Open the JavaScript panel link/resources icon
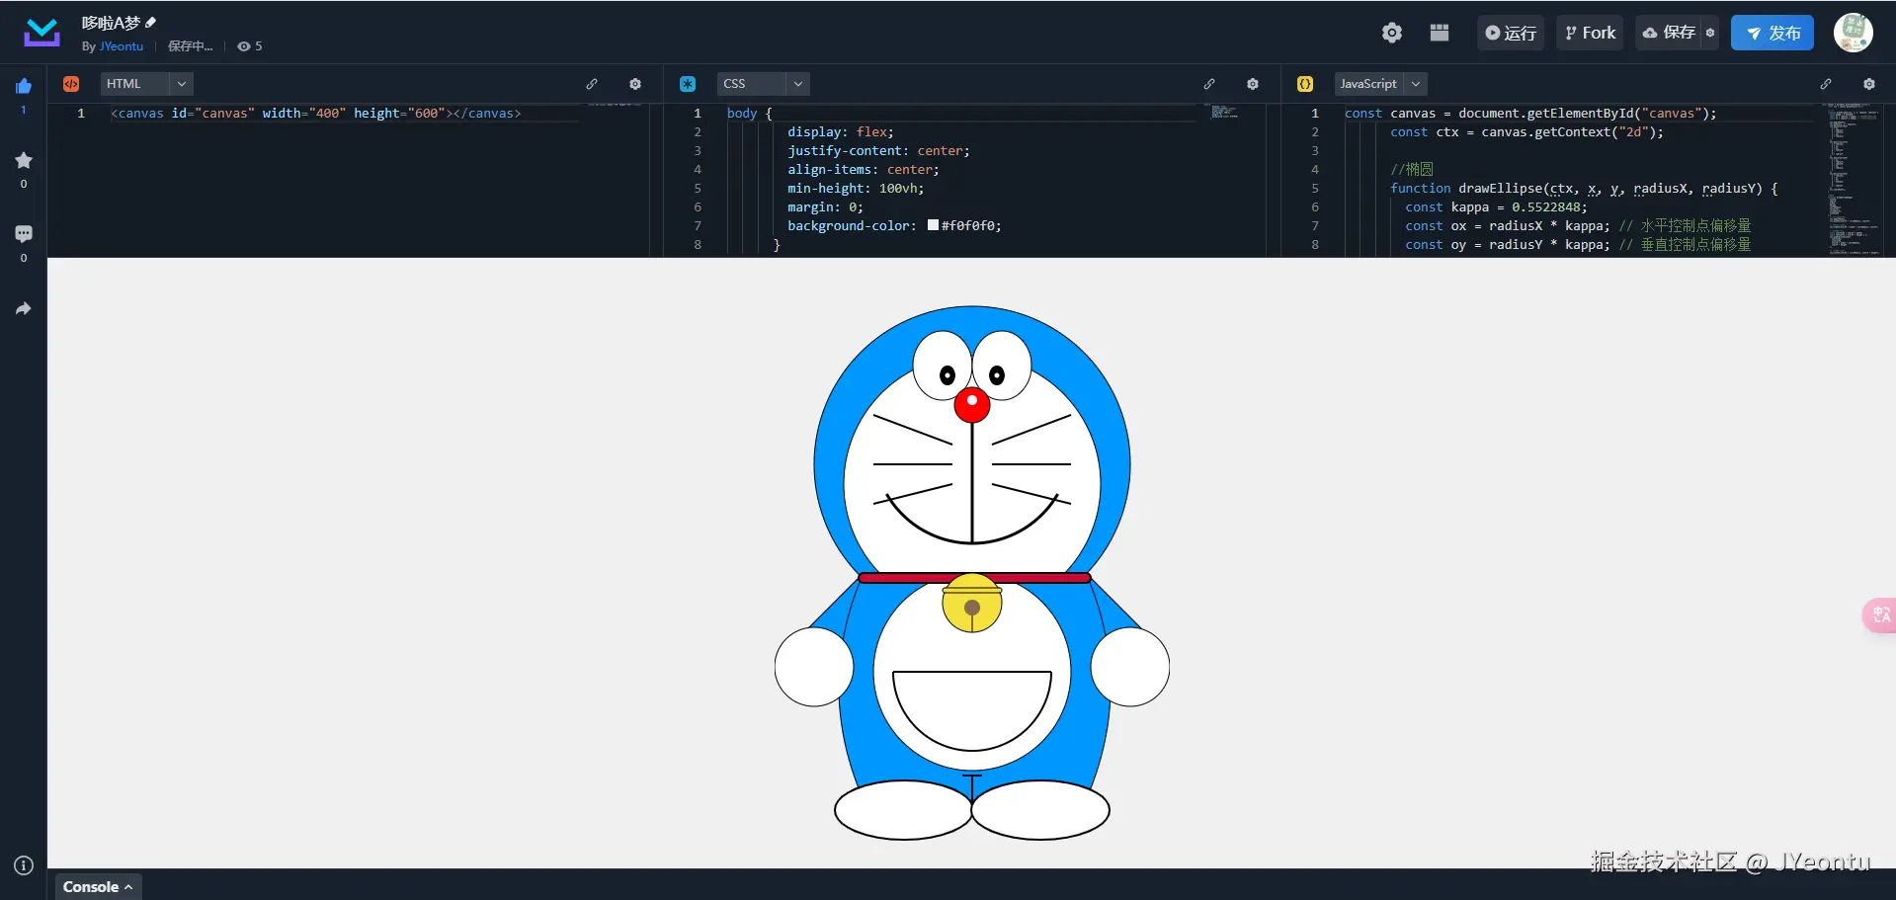This screenshot has width=1896, height=900. click(1826, 84)
